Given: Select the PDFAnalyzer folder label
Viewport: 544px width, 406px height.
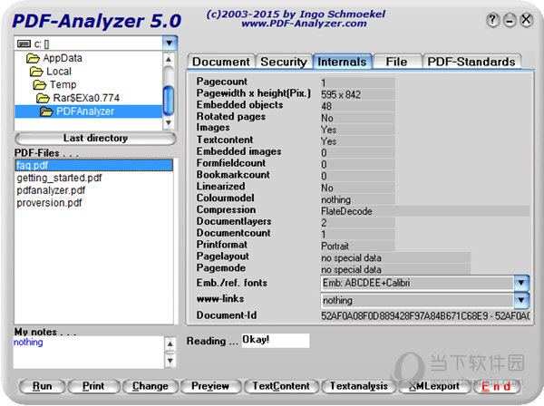Looking at the screenshot, I should pyautogui.click(x=85, y=111).
